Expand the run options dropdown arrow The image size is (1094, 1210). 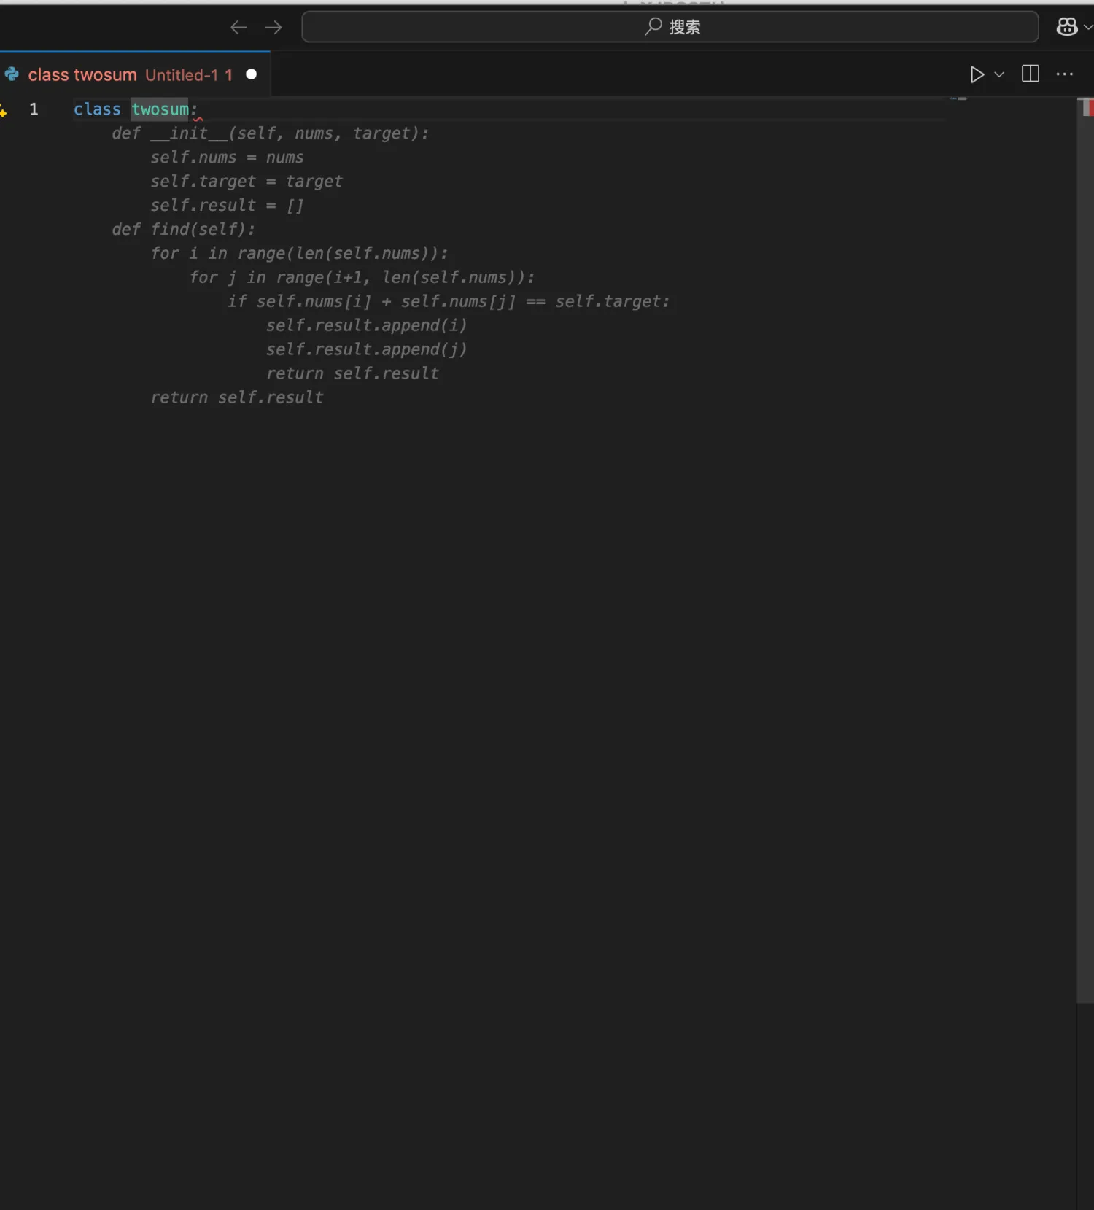click(x=999, y=74)
